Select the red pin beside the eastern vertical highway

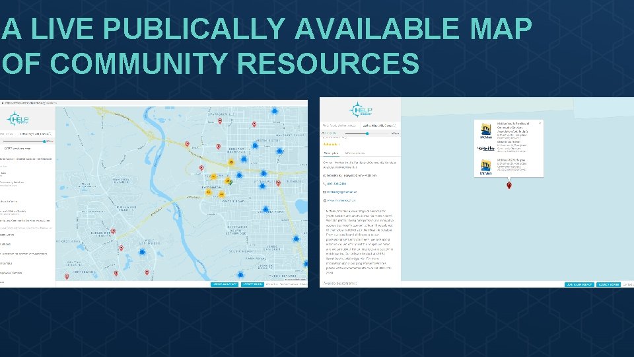click(x=278, y=184)
